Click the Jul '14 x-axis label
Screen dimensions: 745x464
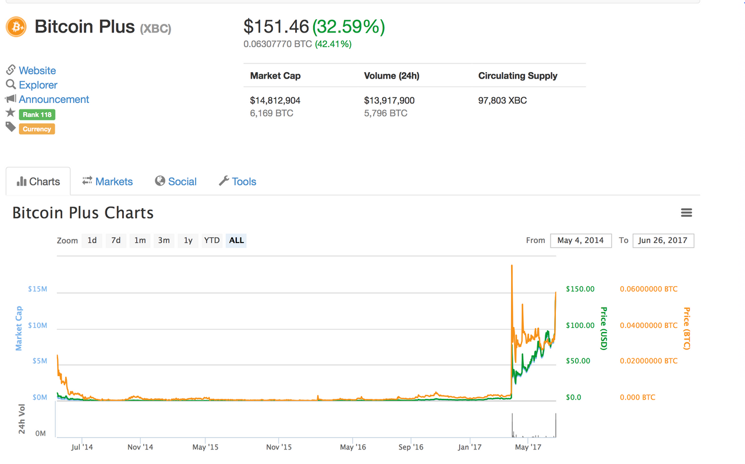point(81,447)
